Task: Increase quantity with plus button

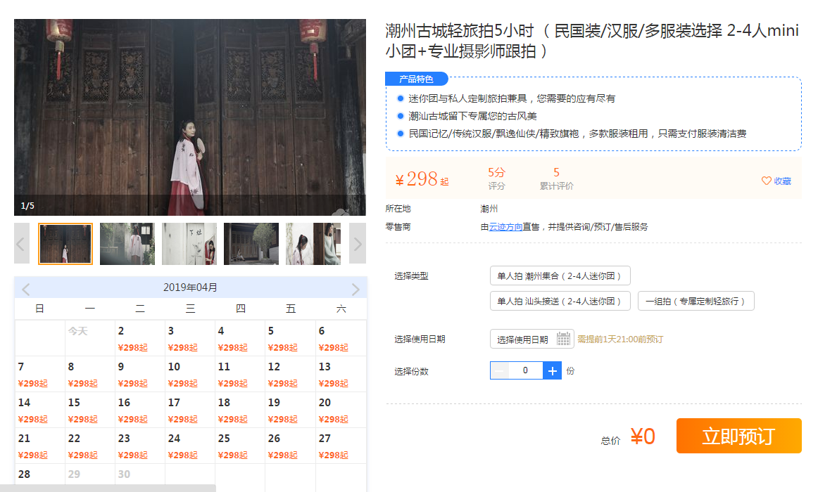Action: [553, 370]
